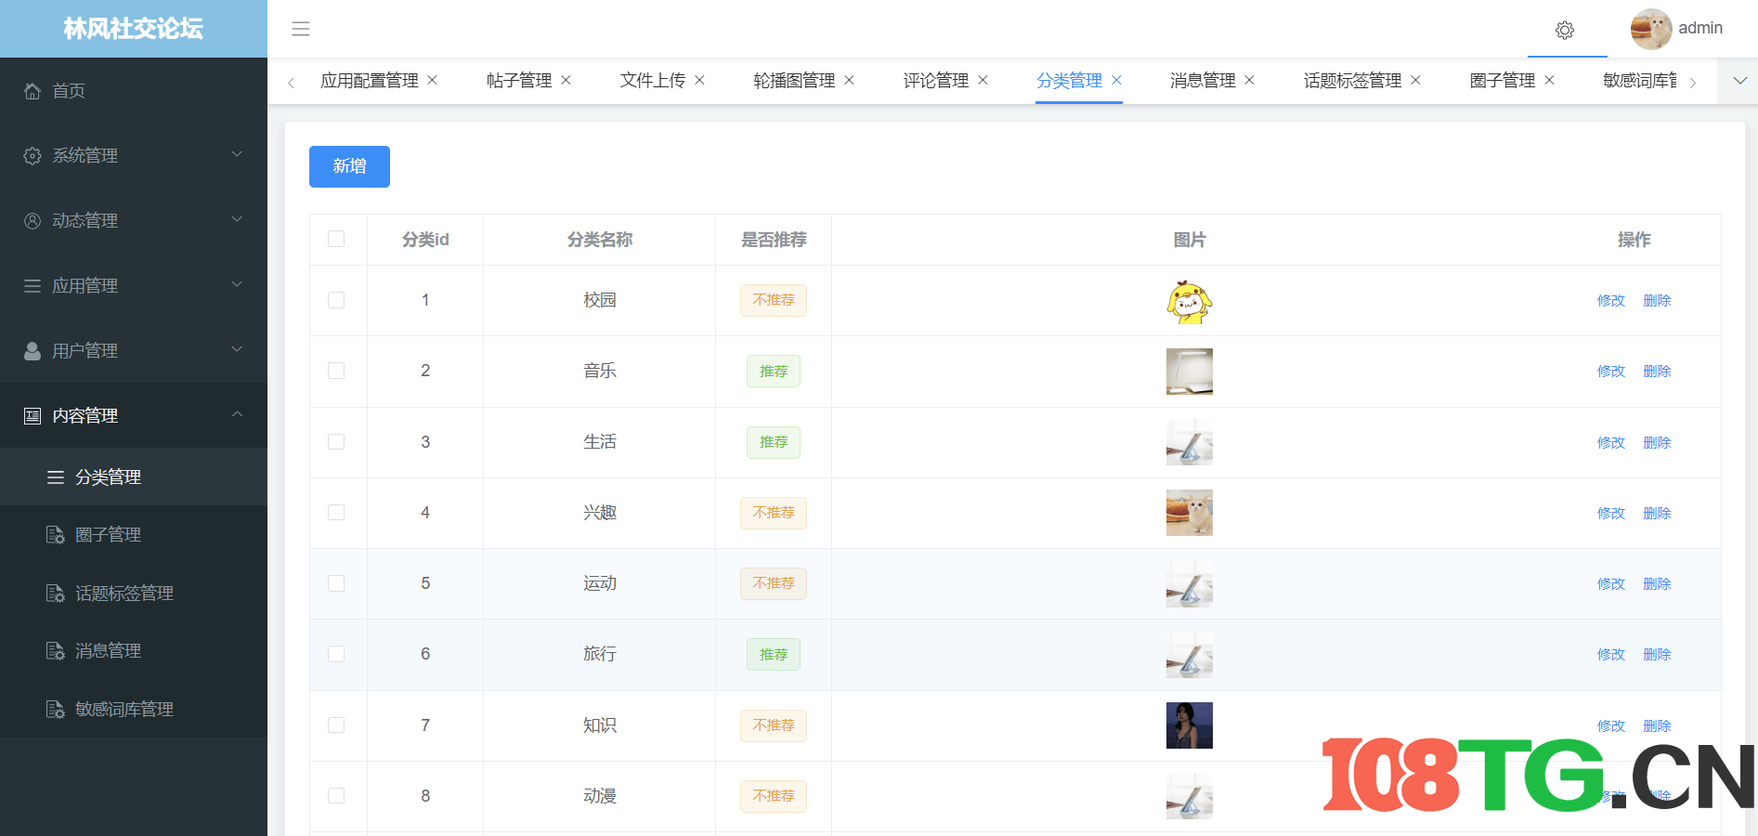
Task: Check the select-all checkbox in table header
Action: pos(336,239)
